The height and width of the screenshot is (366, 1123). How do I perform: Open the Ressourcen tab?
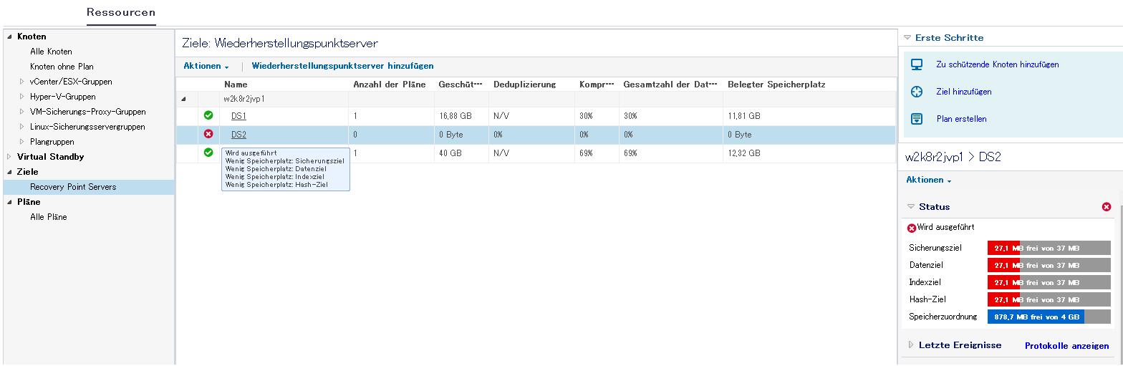click(x=121, y=12)
